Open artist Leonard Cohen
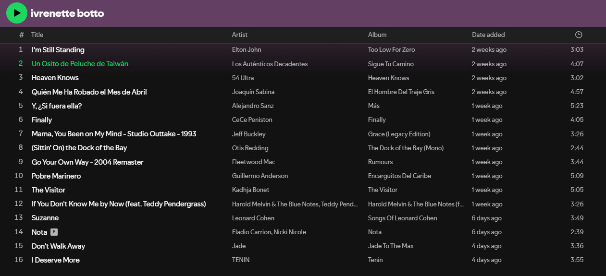 coord(253,218)
